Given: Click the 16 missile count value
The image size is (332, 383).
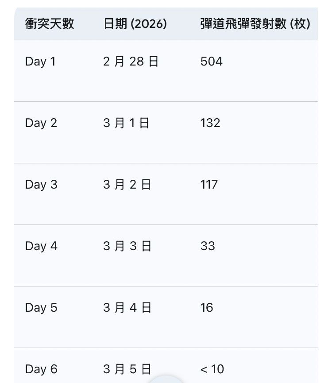Looking at the screenshot, I should 207,308.
